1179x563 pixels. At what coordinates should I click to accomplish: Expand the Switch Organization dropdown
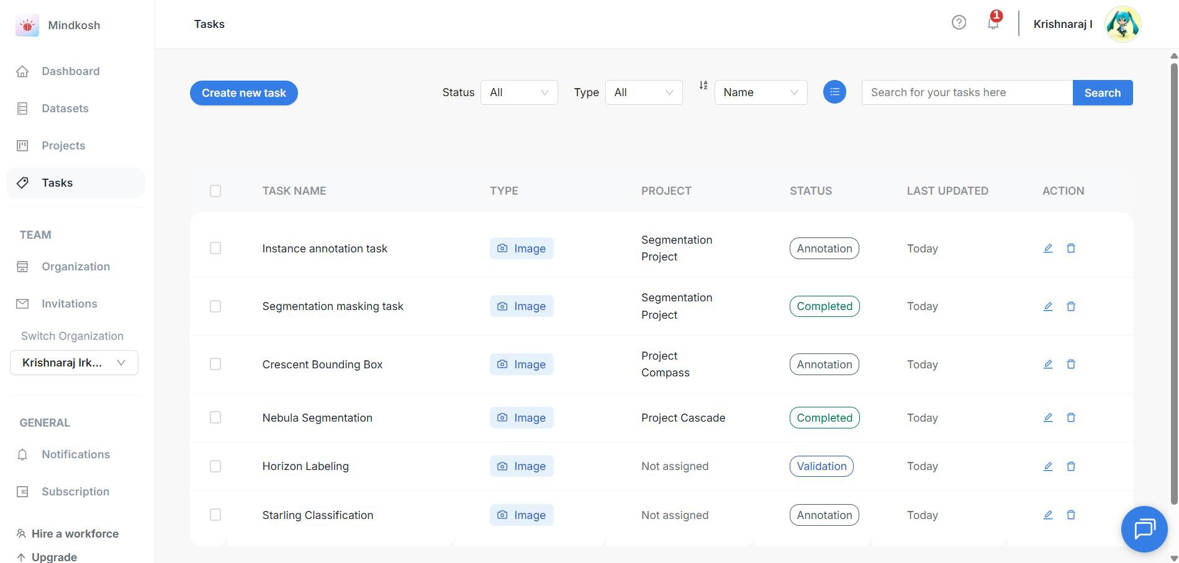click(74, 363)
